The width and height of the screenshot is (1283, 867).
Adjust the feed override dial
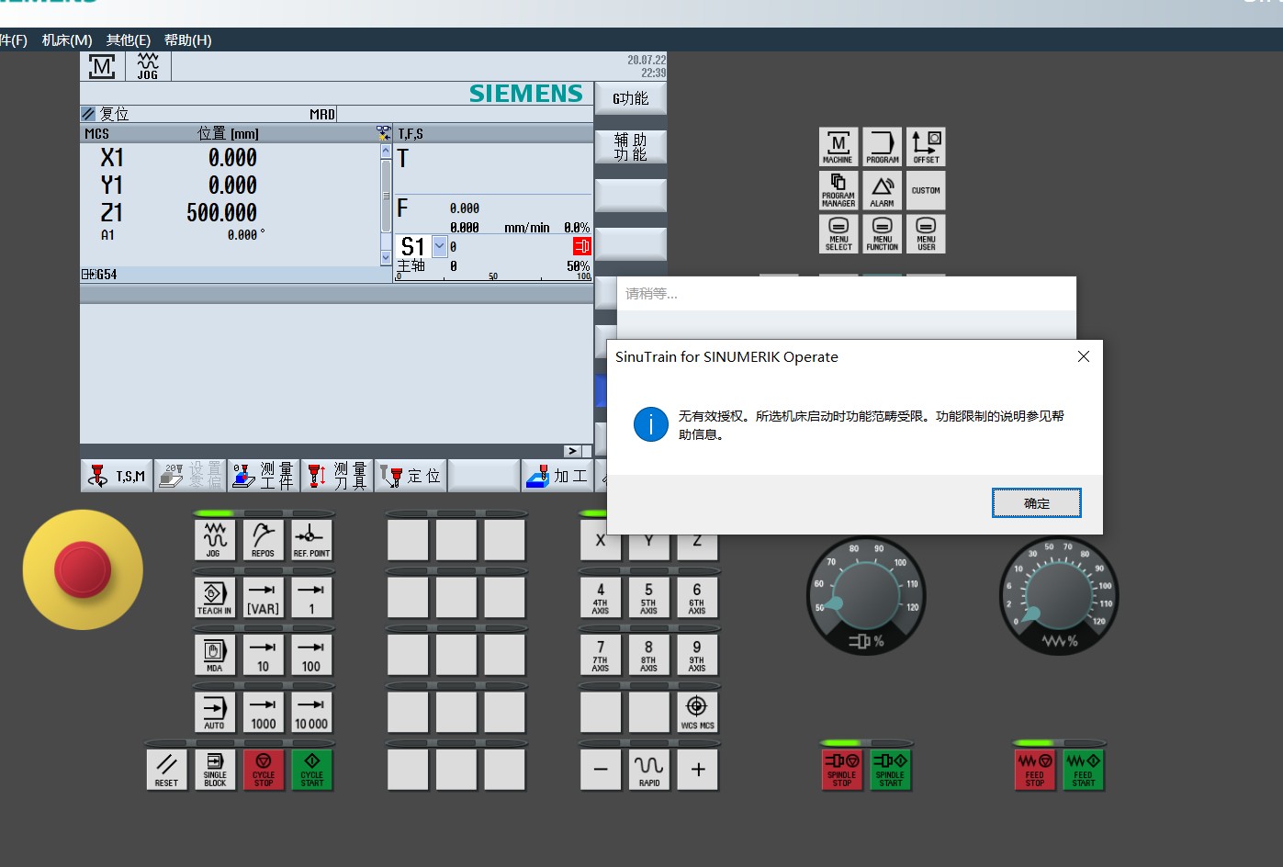click(1058, 595)
